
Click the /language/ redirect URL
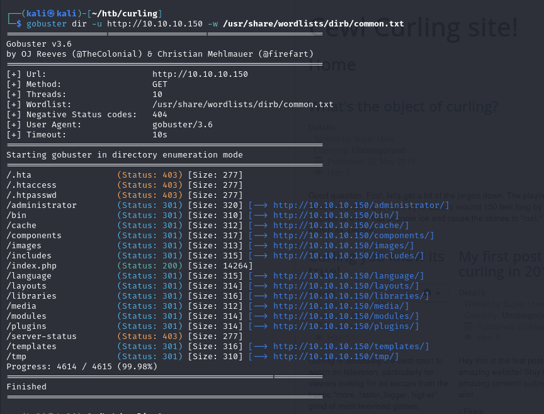tap(348, 276)
